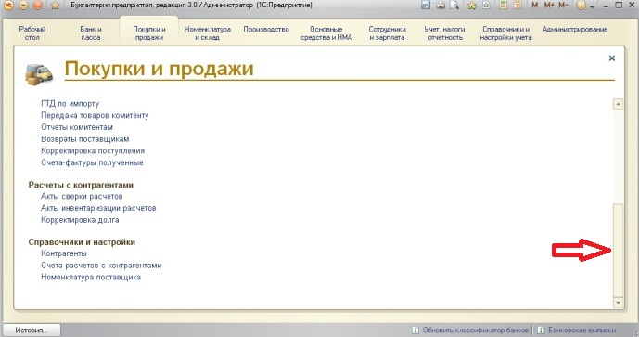Click the orange dropdown circle button in title bar
This screenshot has width=639, height=337.
[23, 5]
